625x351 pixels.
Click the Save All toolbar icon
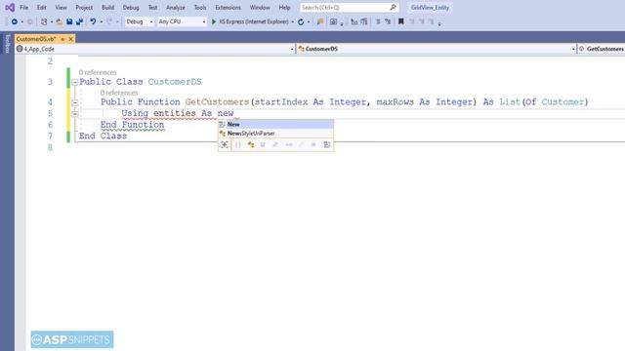[79, 21]
